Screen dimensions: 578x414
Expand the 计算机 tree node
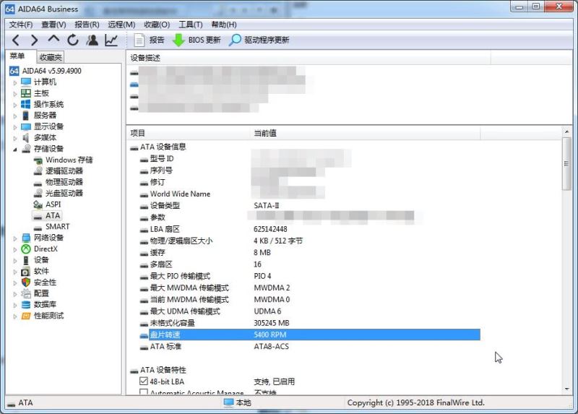pos(15,82)
